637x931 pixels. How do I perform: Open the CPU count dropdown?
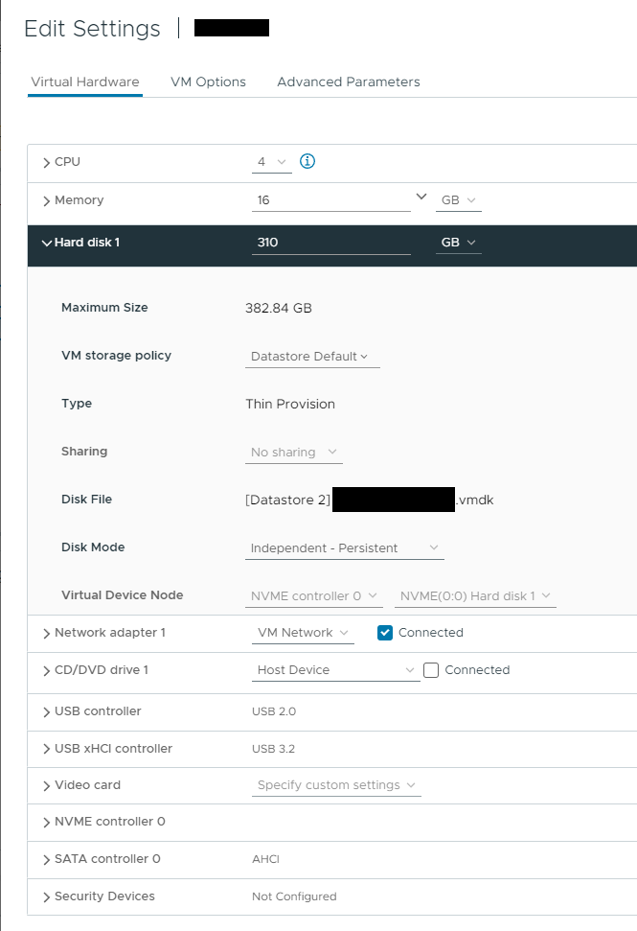[x=270, y=161]
